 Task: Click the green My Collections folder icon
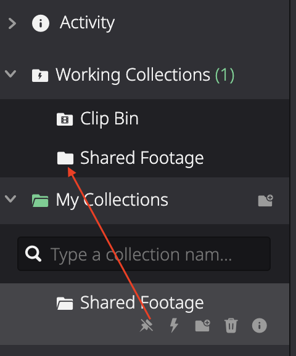(40, 200)
